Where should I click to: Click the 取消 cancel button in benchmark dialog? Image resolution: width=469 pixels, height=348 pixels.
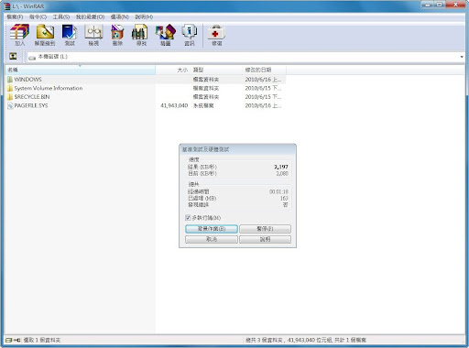coord(212,239)
